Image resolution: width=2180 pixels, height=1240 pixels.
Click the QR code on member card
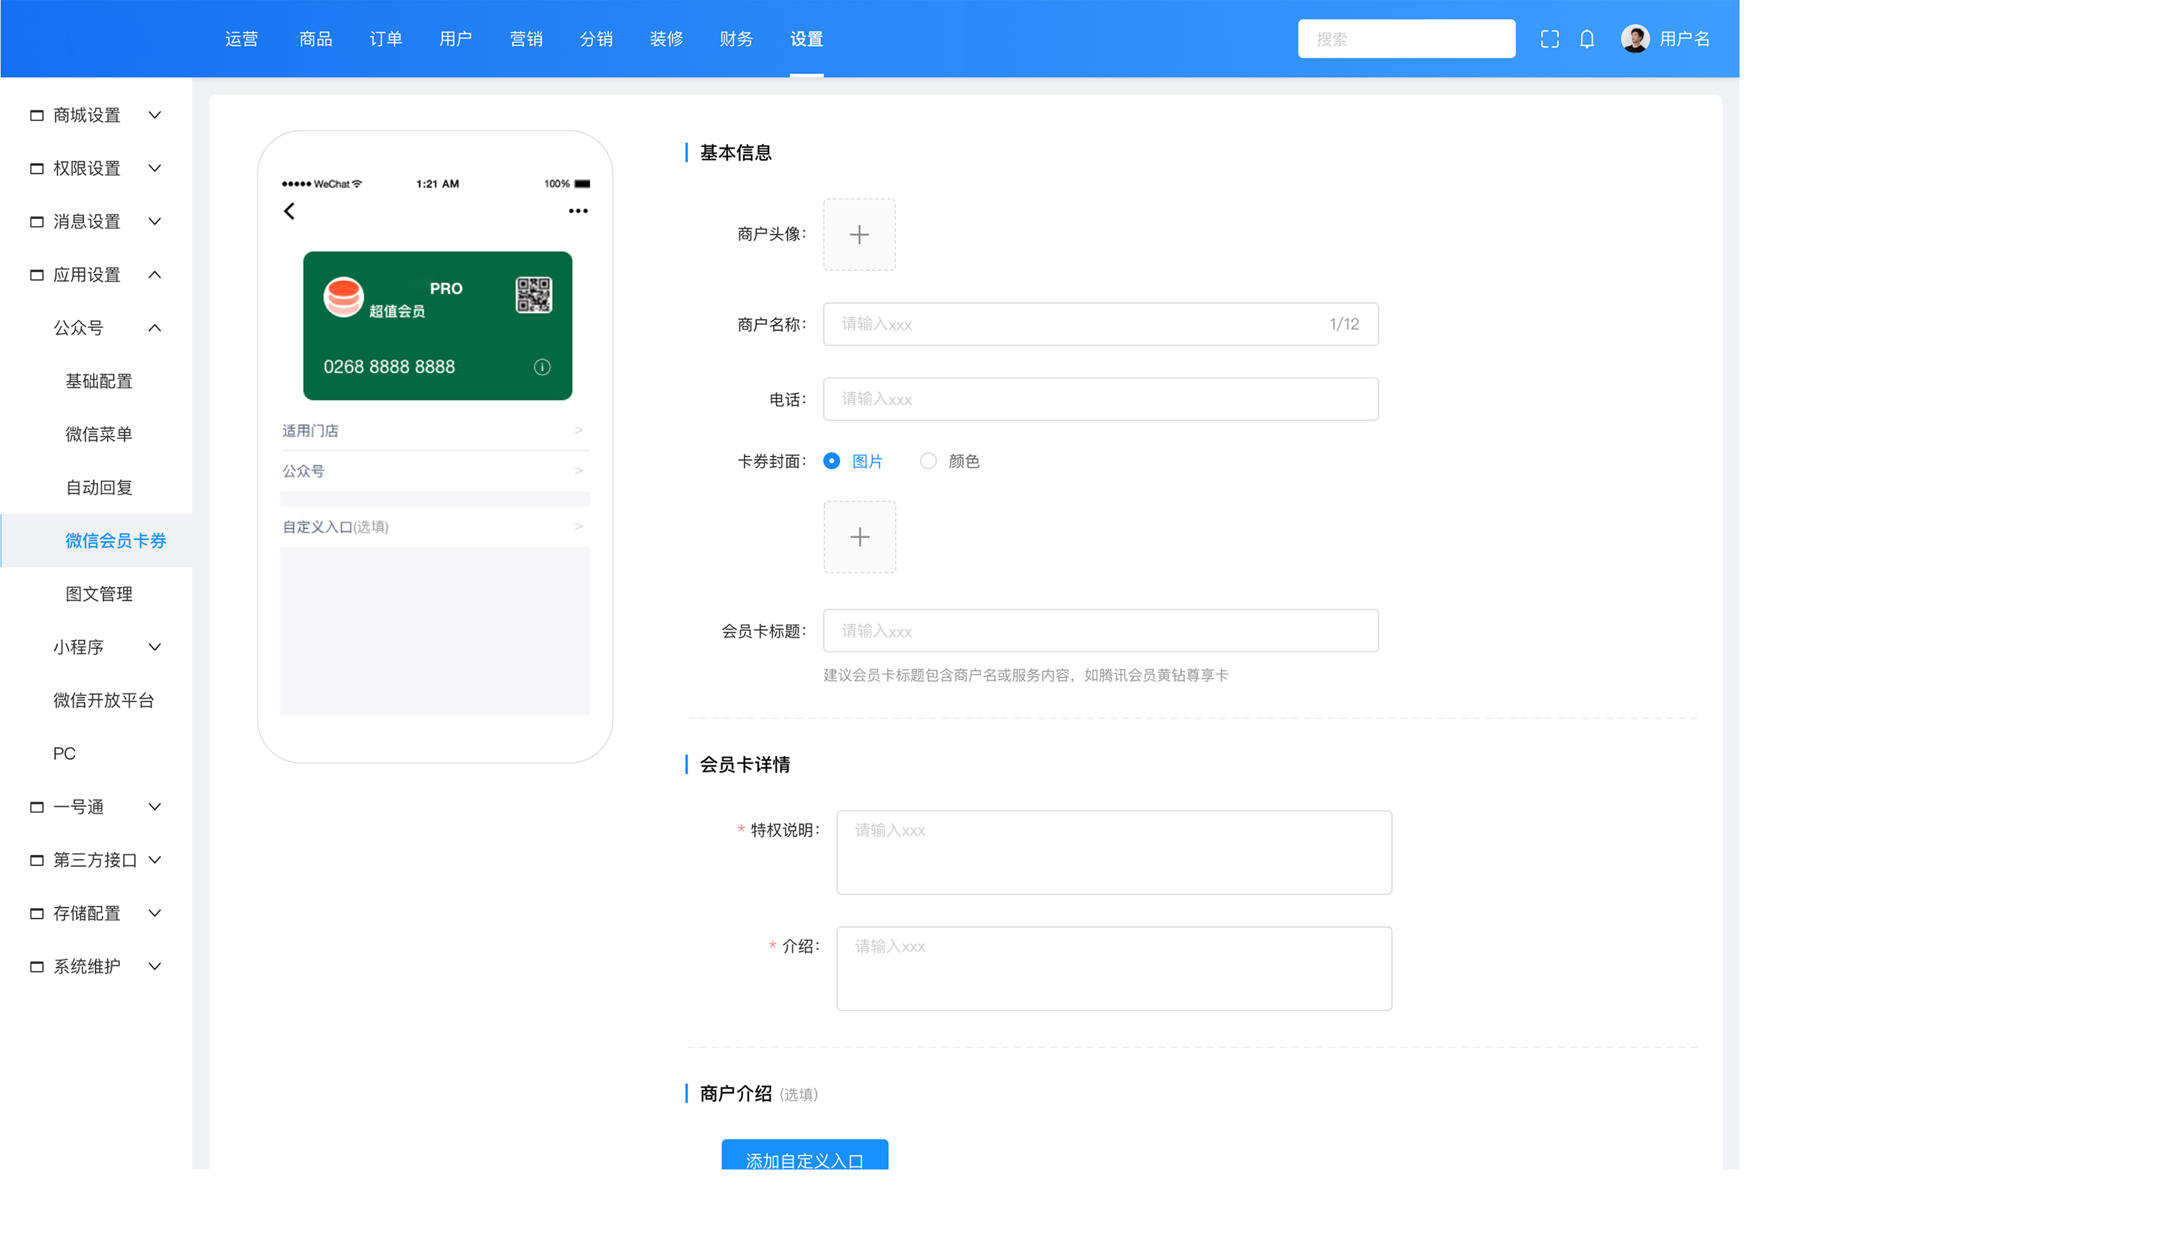coord(534,295)
